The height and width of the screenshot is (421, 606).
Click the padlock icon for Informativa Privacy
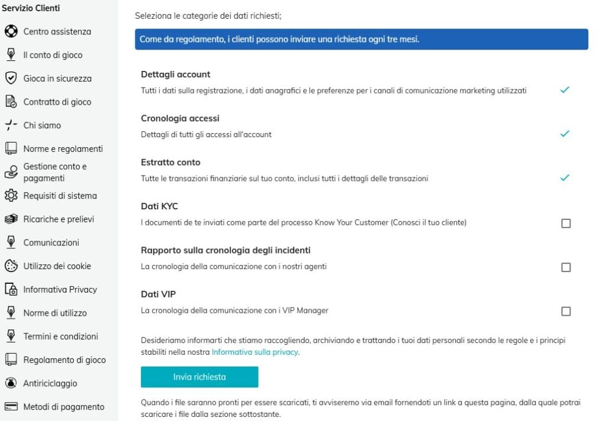[11, 289]
